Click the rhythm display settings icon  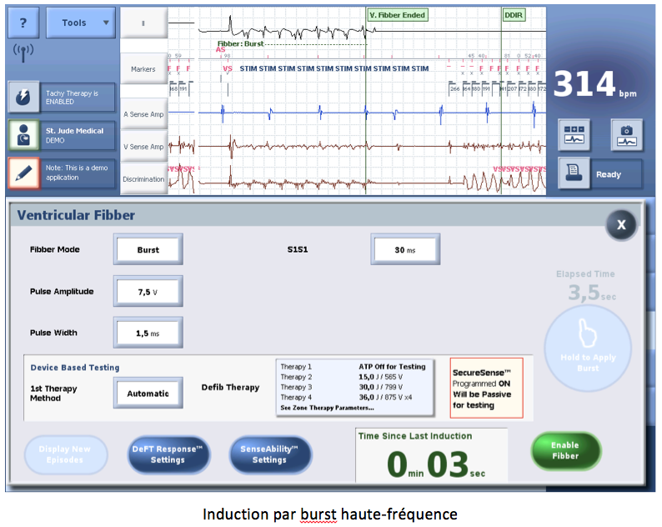point(574,134)
